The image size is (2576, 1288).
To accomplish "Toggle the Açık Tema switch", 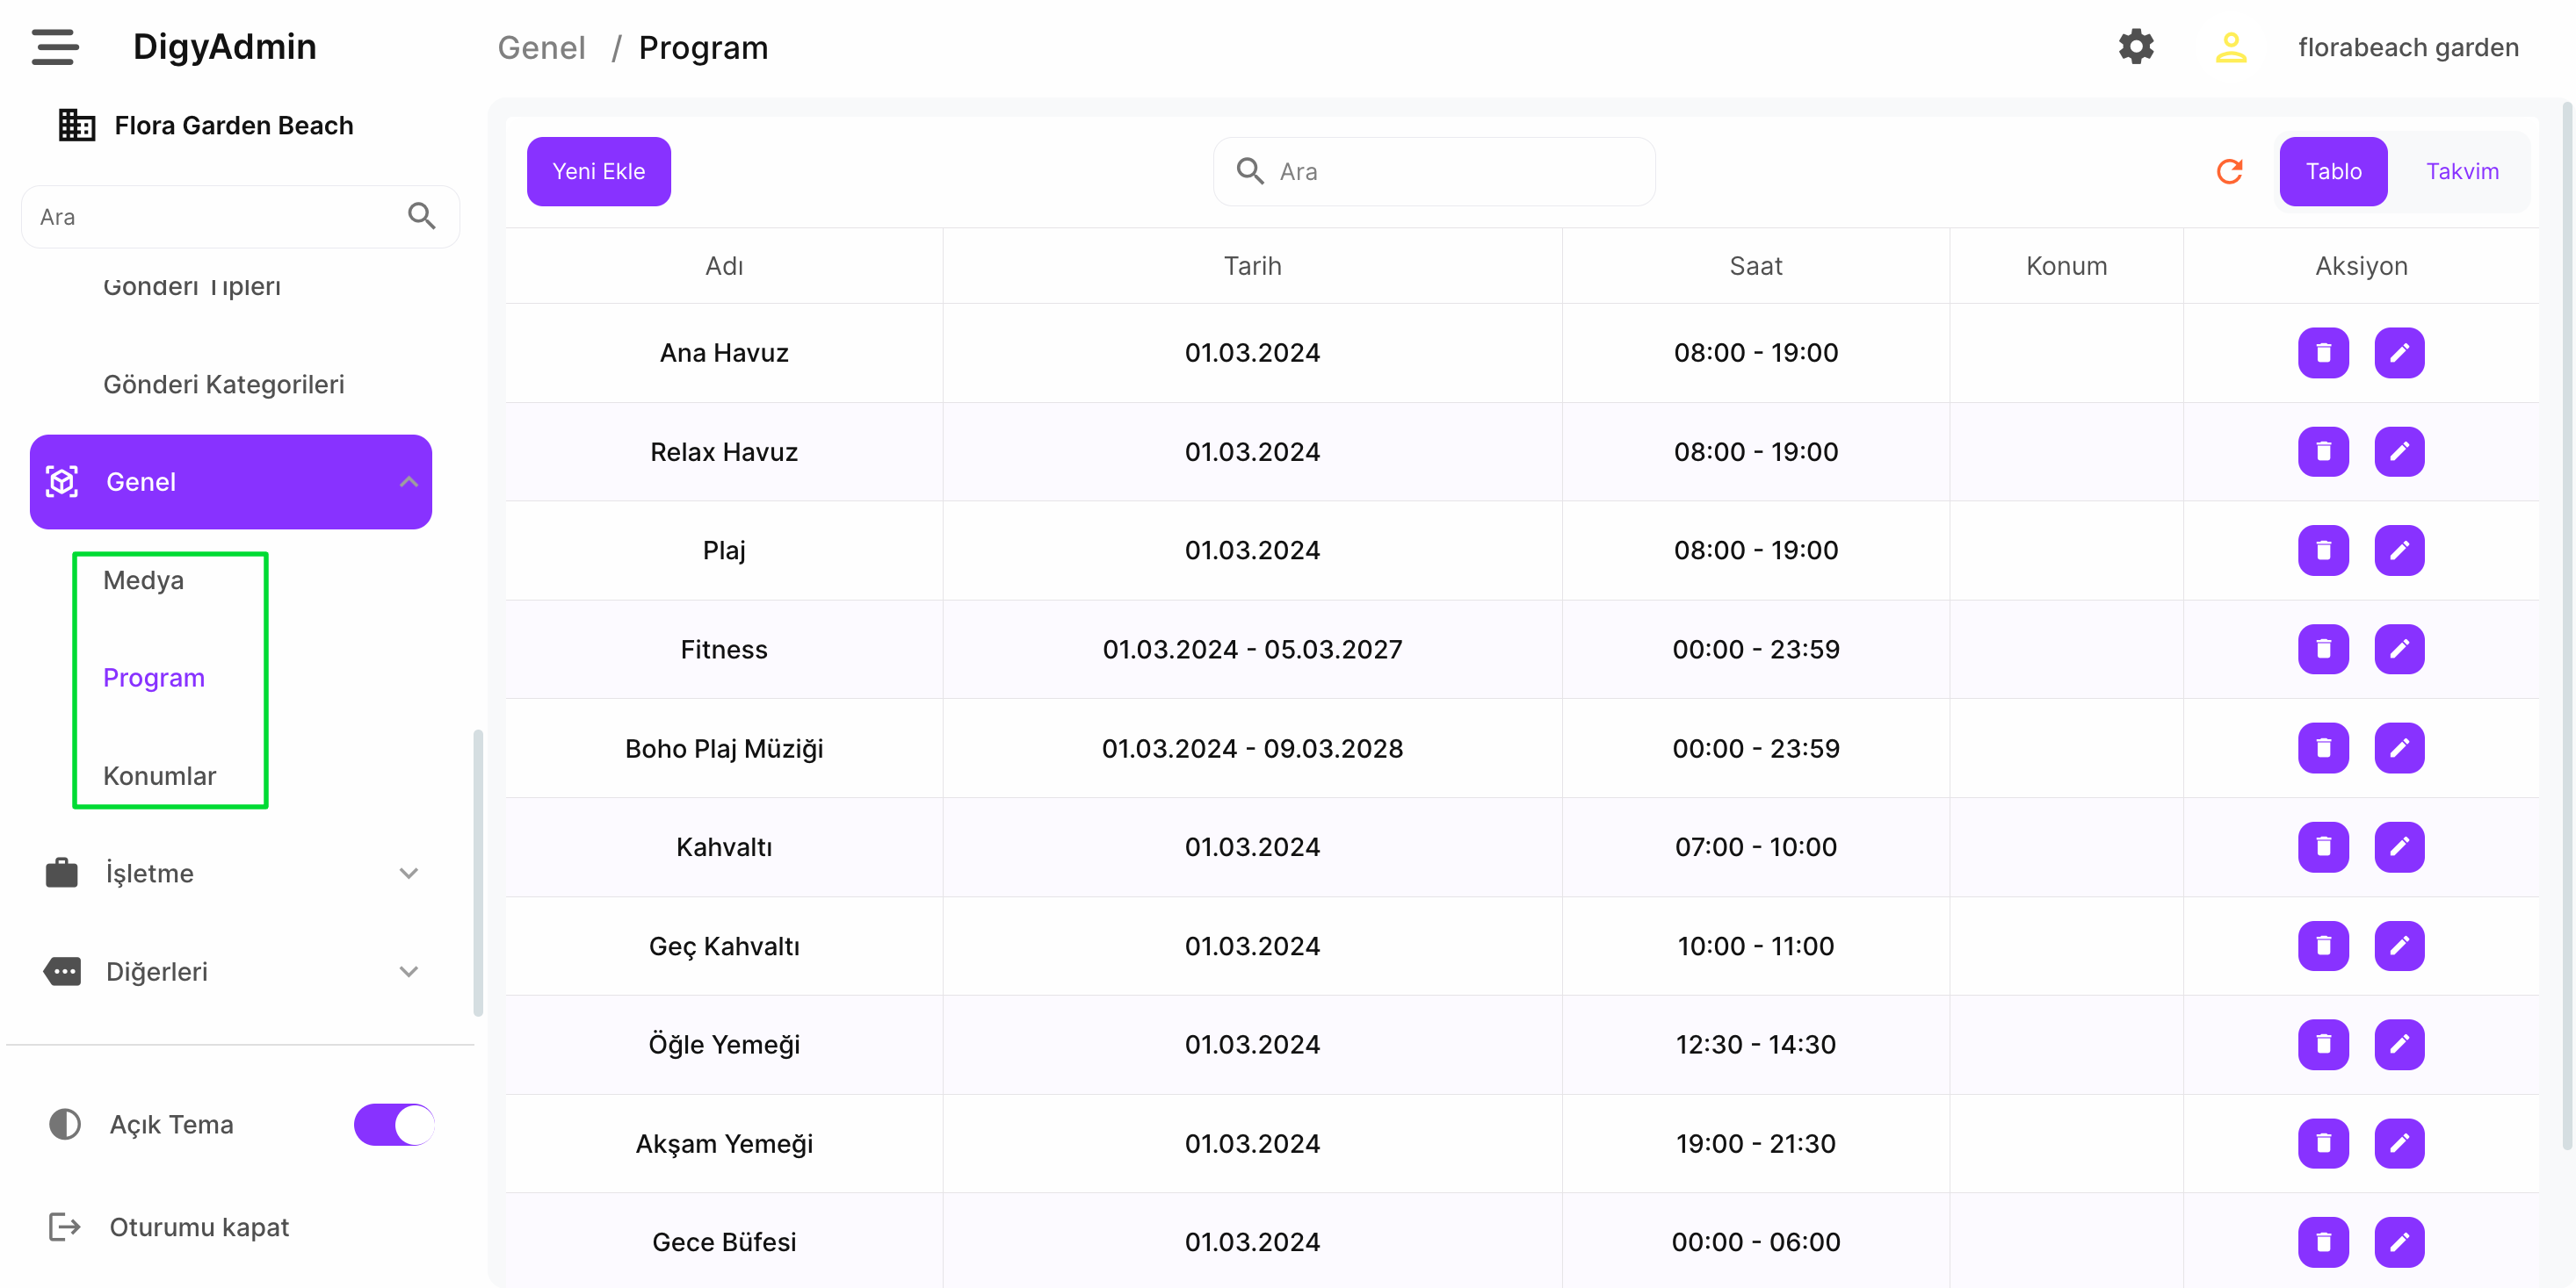I will pyautogui.click(x=394, y=1124).
